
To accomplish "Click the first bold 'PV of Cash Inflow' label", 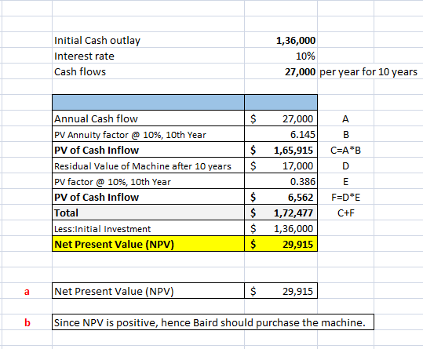I will [x=97, y=150].
